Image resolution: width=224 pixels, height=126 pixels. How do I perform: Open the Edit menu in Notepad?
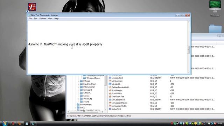36,19
